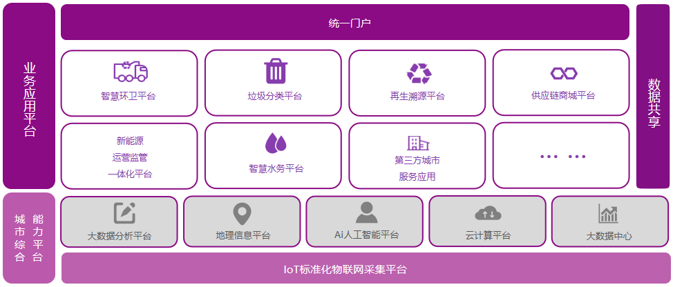This screenshot has width=673, height=287.
Task: Expand the more platforms ellipsis card
Action: pos(561,157)
